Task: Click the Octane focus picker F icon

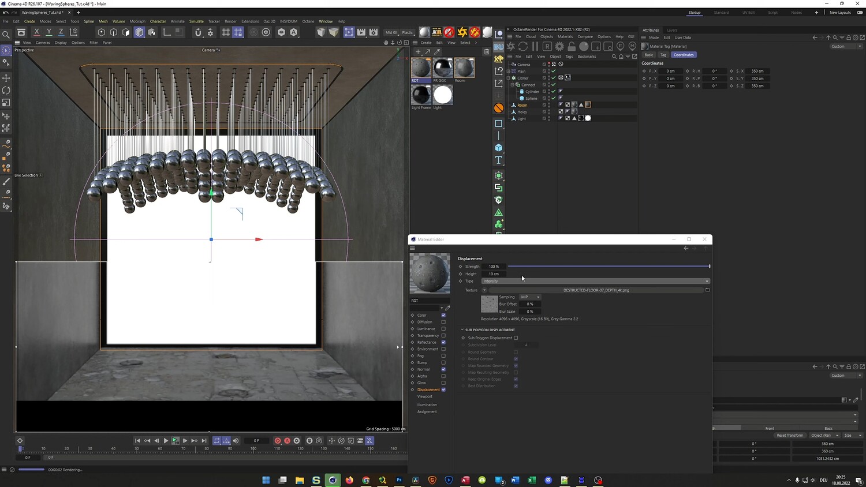Action: [621, 46]
